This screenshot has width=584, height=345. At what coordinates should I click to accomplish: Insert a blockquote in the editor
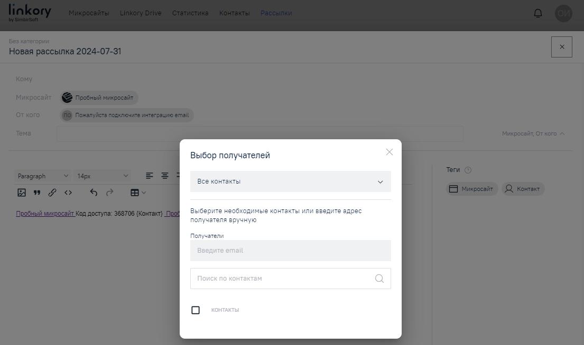coord(37,192)
